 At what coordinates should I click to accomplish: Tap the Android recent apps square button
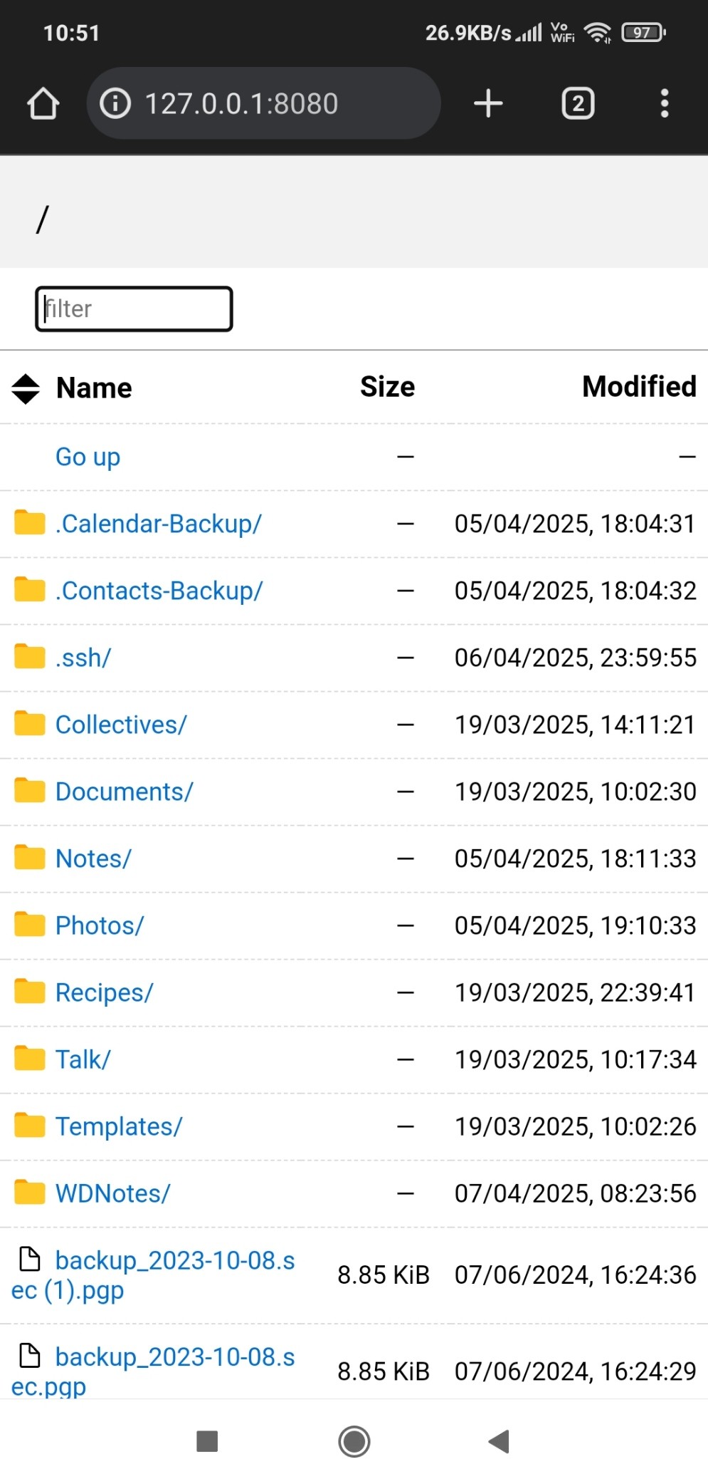(x=207, y=1441)
